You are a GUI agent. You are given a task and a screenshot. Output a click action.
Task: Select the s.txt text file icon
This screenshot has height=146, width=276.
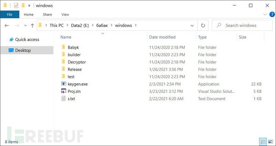tap(63, 99)
